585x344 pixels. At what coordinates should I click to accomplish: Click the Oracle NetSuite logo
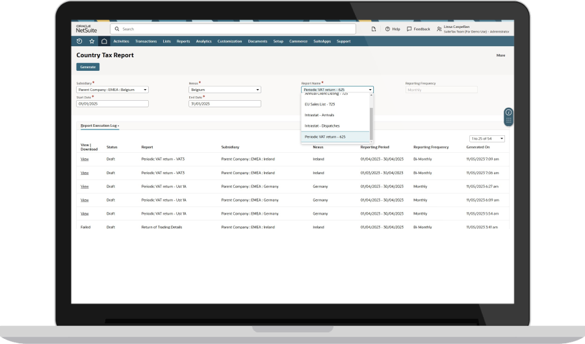(87, 29)
